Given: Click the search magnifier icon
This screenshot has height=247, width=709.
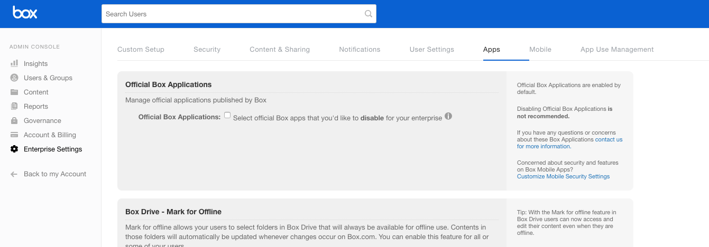Looking at the screenshot, I should (369, 14).
